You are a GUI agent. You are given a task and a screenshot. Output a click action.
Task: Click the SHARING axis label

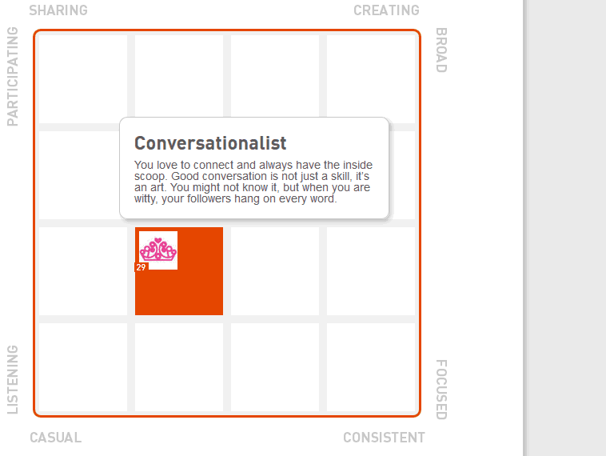58,10
